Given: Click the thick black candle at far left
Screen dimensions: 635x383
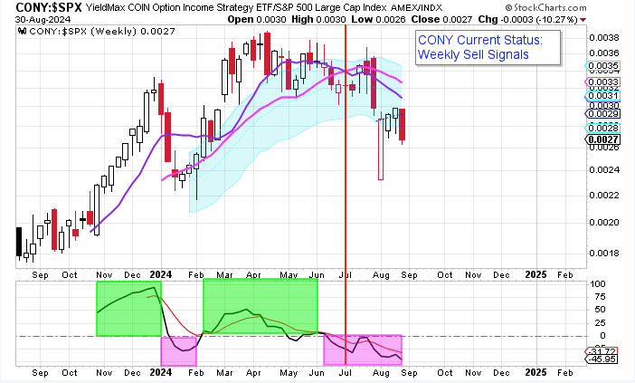Looking at the screenshot, I should click(19, 242).
